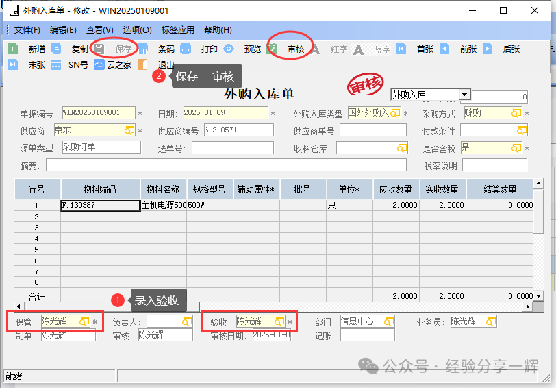Open the lookup for the 保管 field
This screenshot has height=388, width=556.
(84, 321)
